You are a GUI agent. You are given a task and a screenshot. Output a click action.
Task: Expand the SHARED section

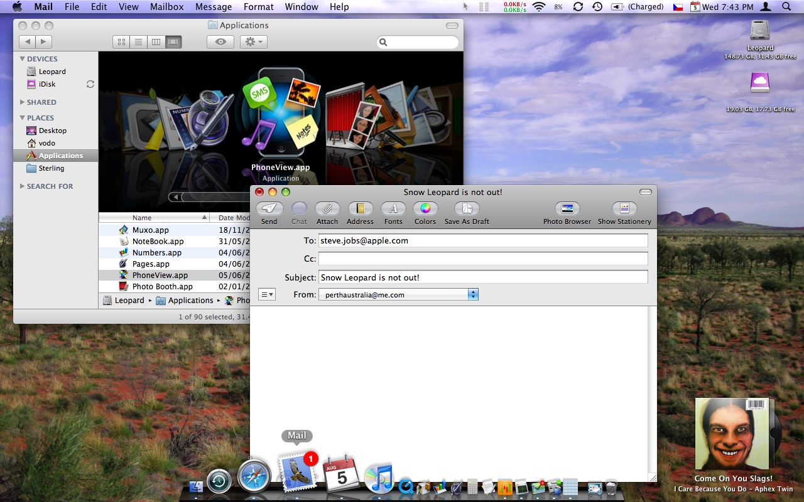(x=23, y=102)
